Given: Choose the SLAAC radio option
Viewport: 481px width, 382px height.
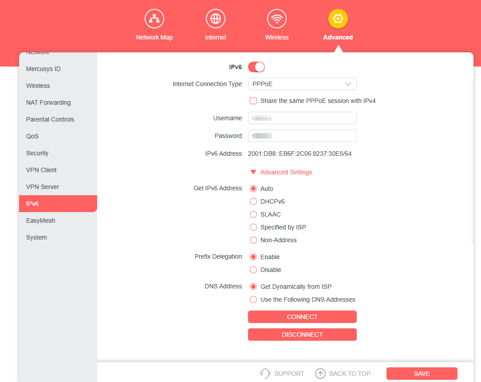Looking at the screenshot, I should (253, 214).
